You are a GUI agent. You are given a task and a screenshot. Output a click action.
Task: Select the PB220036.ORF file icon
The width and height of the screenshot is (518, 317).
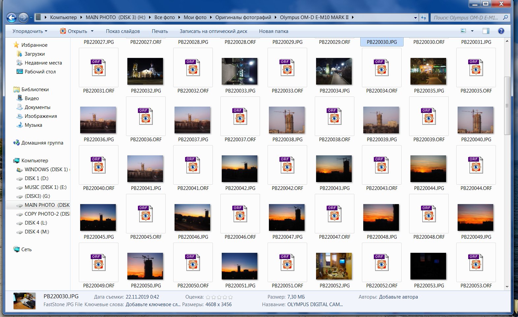146,116
